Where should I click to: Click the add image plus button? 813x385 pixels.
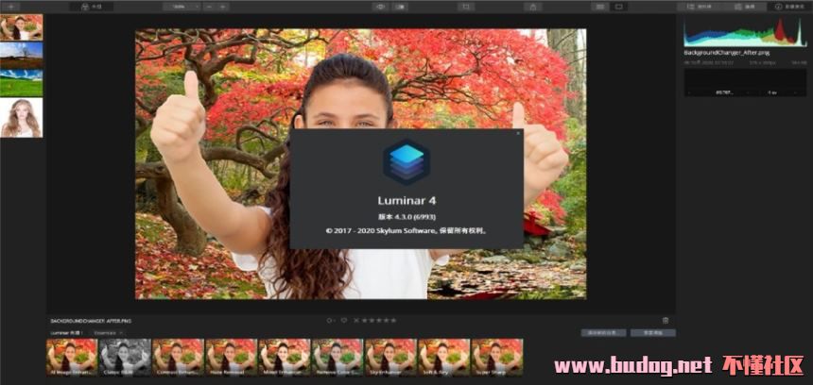tap(12, 7)
